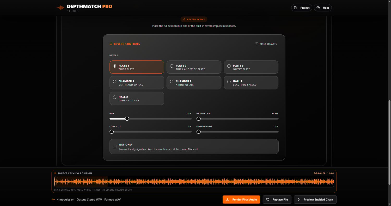Click the Format: WAV status text
Image resolution: width=391 pixels, height=206 pixels.
[x=112, y=199]
